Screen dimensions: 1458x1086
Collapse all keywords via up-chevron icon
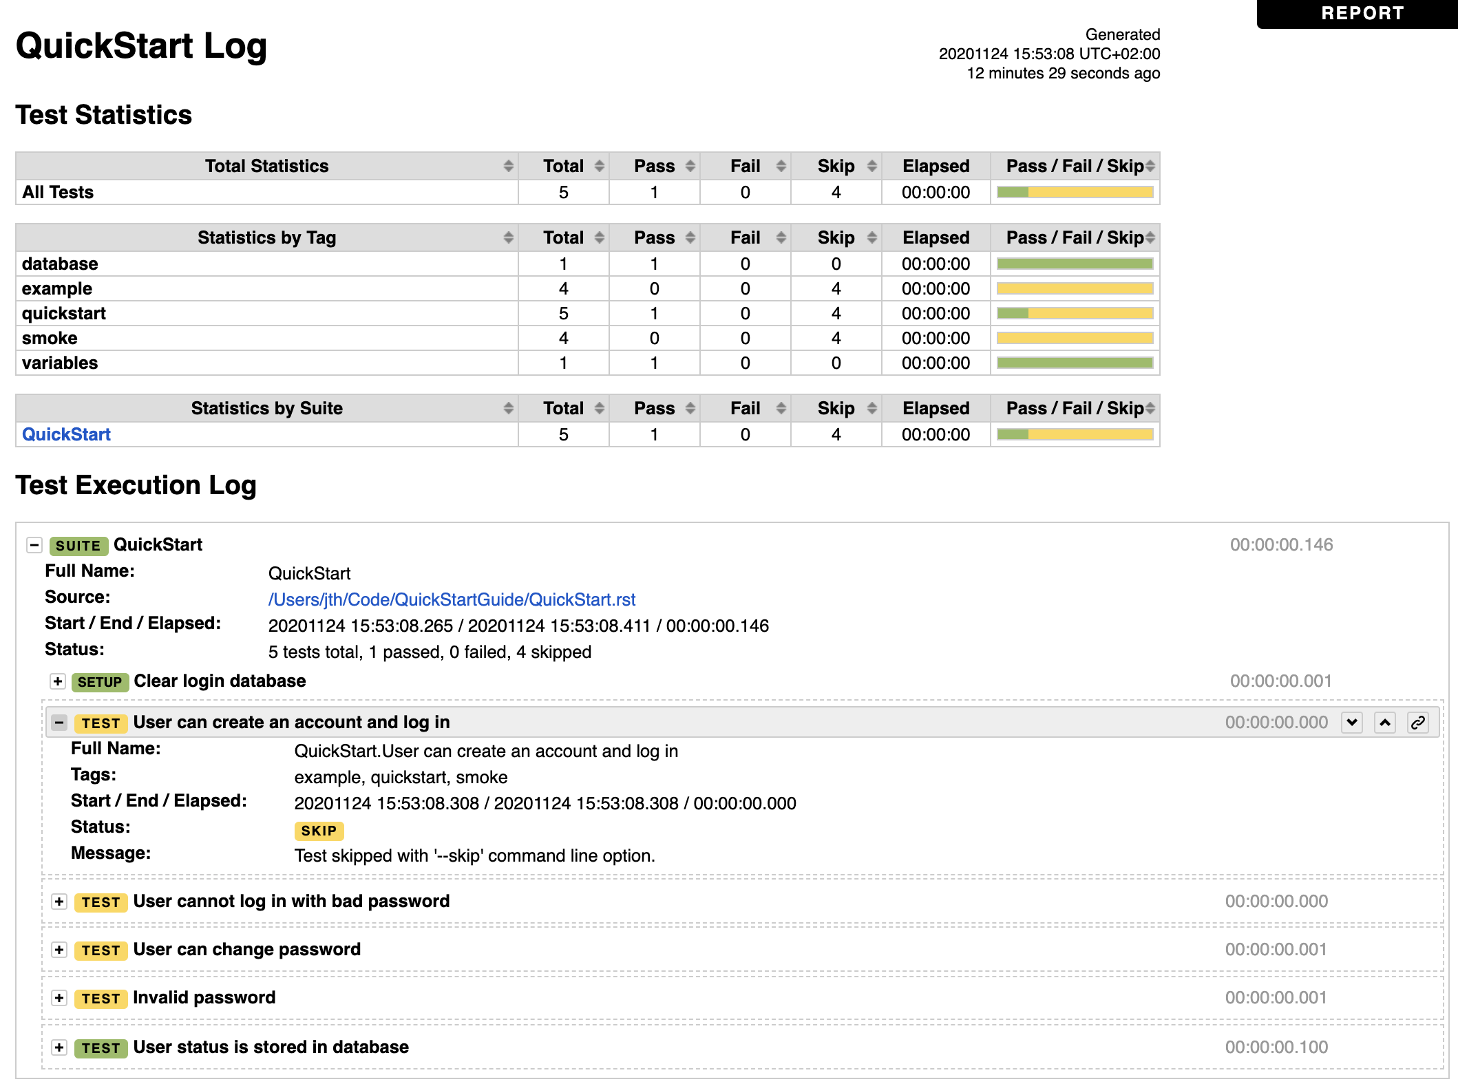1385,723
